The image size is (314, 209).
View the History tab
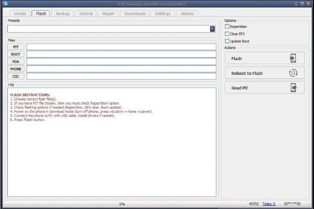point(188,14)
